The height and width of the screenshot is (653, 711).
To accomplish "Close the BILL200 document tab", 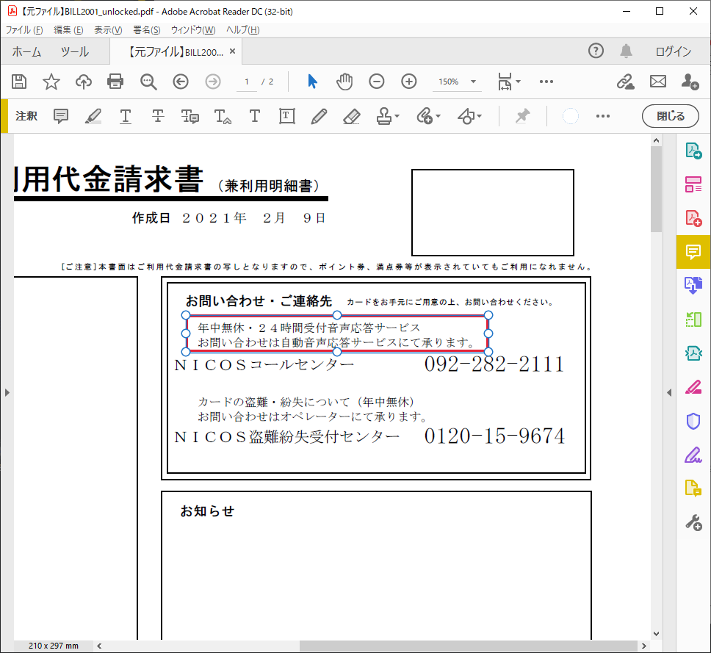I will click(x=232, y=51).
